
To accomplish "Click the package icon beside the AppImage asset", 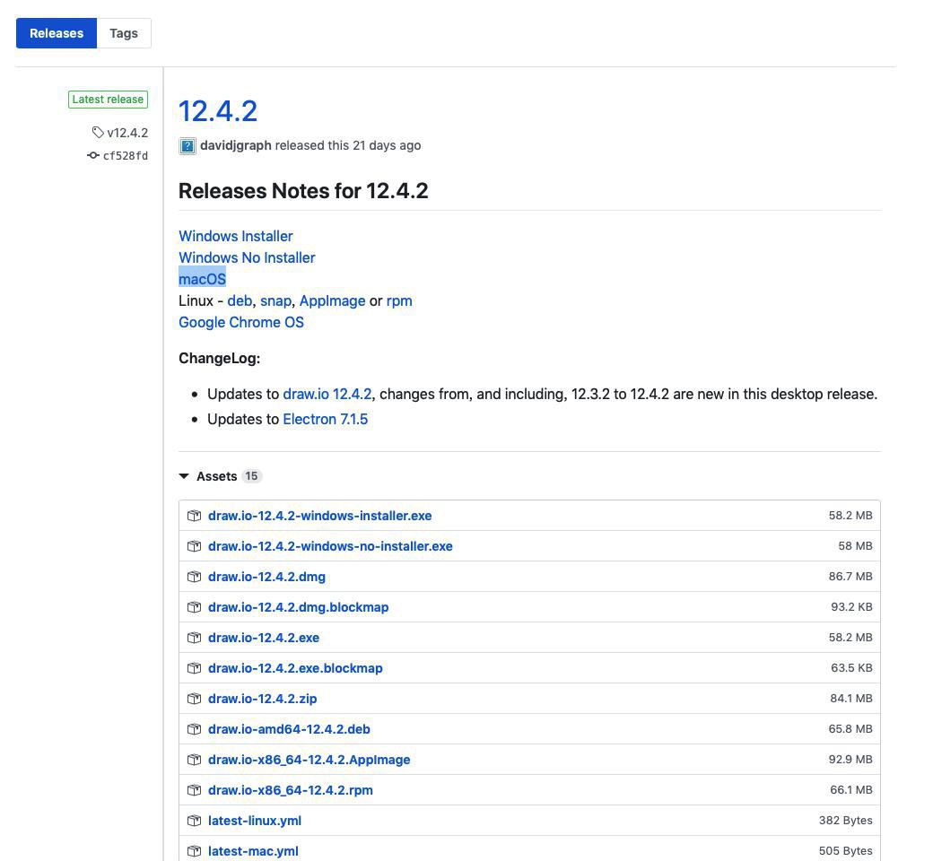I will point(194,760).
